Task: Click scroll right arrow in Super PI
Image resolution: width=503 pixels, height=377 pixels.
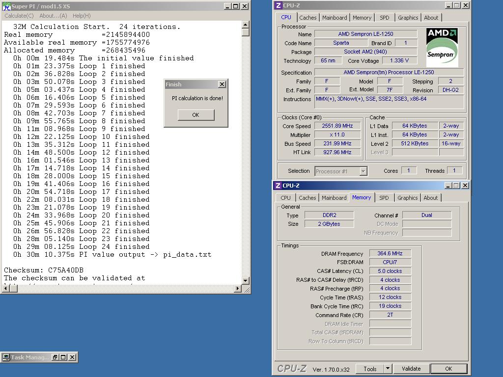Action: 238,289
